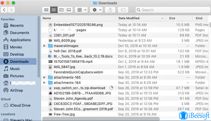The width and height of the screenshot is (211, 121).
Task: Click in the Search field
Action: 173,10
